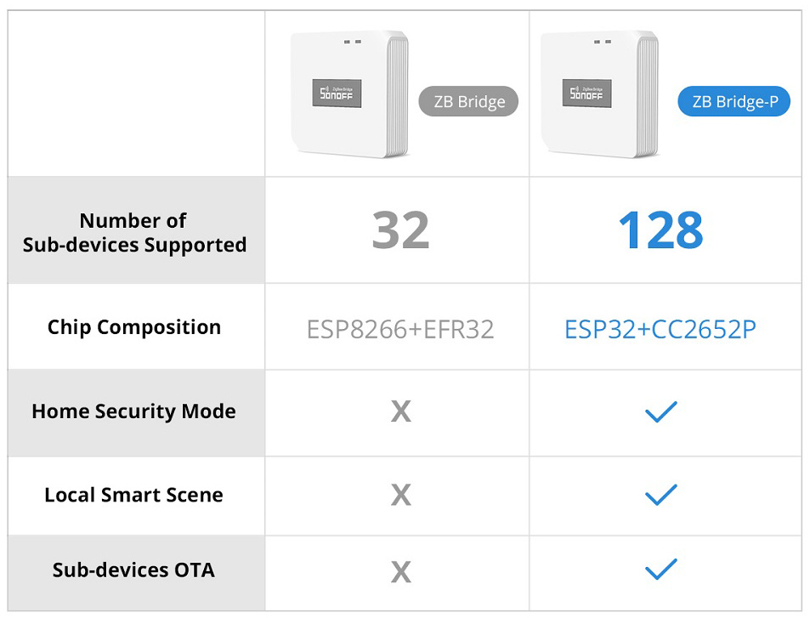810x618 pixels.
Task: Click the blue checkmark for Home Security Mode
Action: coord(660,412)
